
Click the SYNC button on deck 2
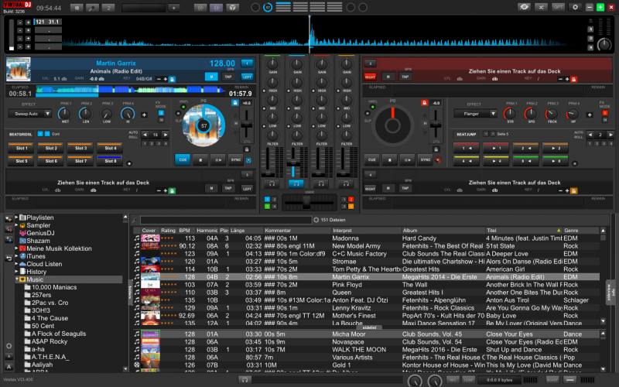click(425, 160)
